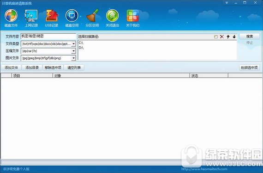Expand the 图片文件 image type dropdown
The height and width of the screenshot is (173, 263).
pyautogui.click(x=74, y=58)
